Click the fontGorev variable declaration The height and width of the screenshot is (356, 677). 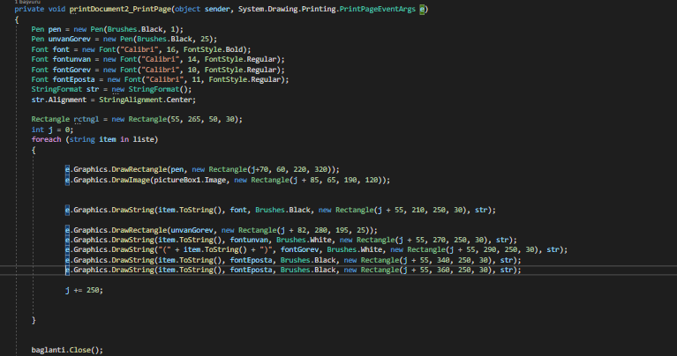pyautogui.click(x=71, y=70)
